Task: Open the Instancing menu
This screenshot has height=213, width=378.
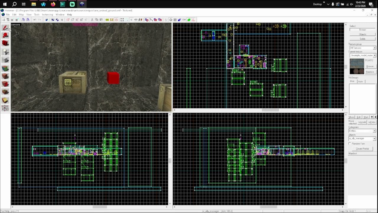Action: [47, 14]
